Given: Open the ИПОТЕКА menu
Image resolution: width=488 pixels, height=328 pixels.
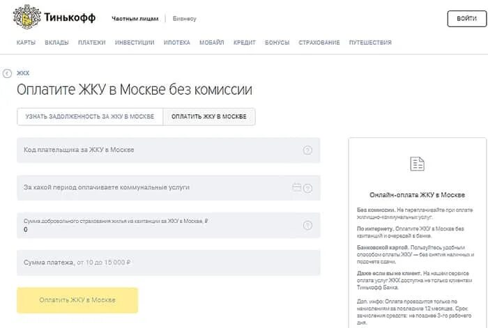Looking at the screenshot, I should tap(177, 42).
